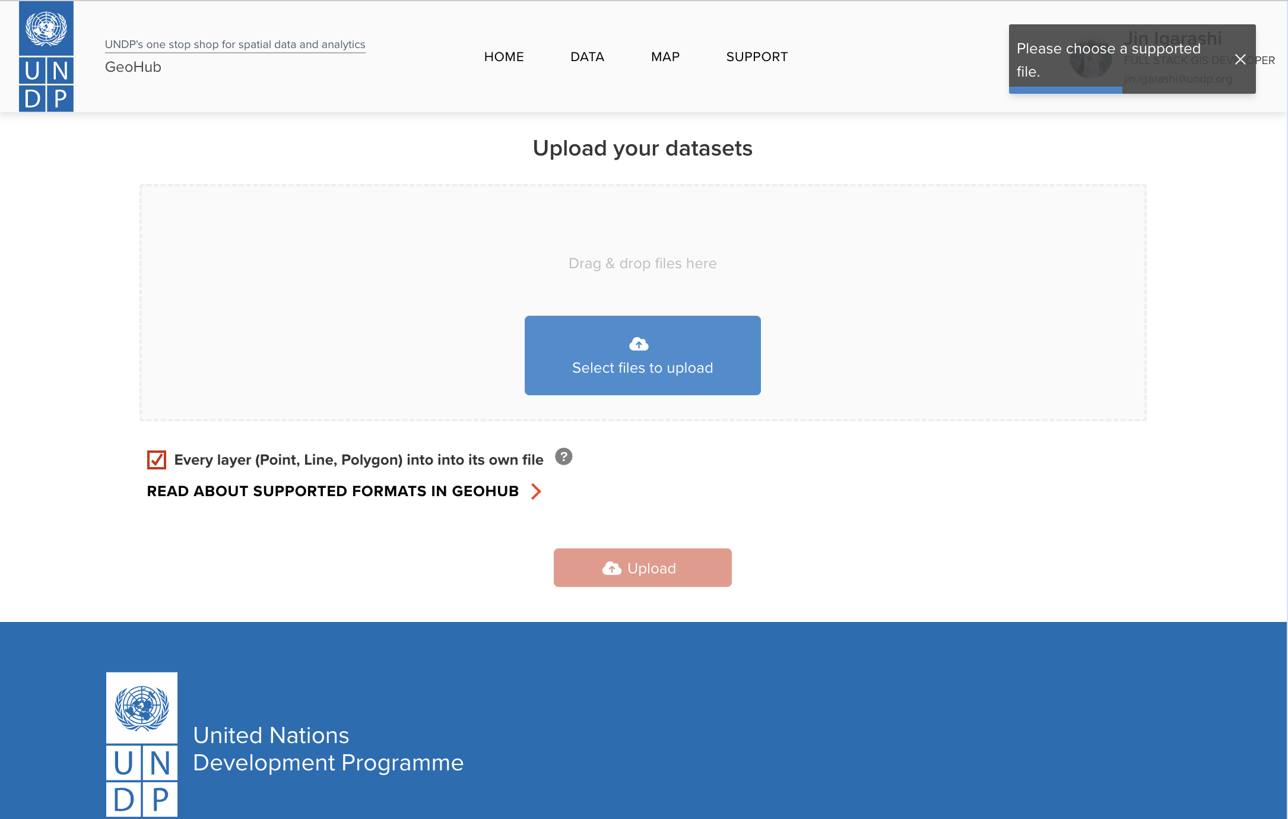
Task: Click the toast notification progress bar
Action: 1065,90
